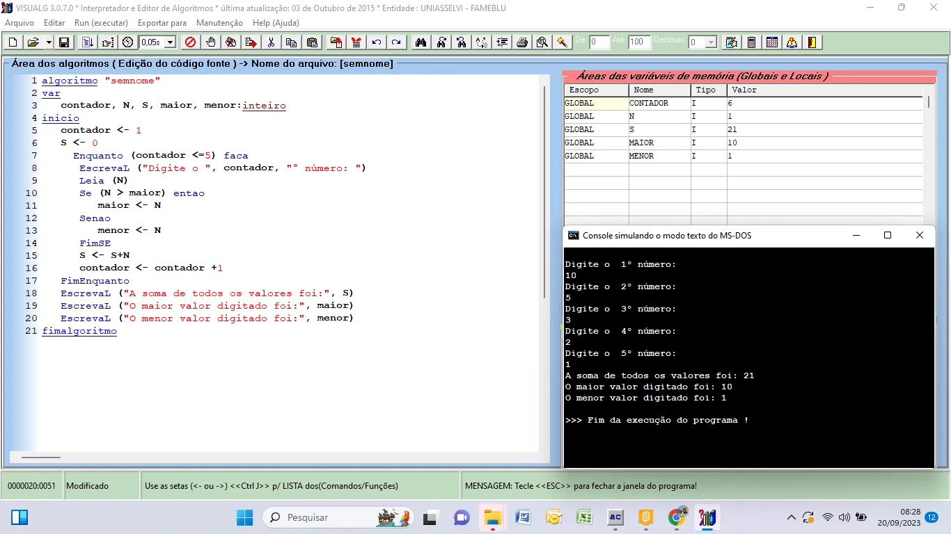
Task: Click the Undo arrow icon
Action: [x=377, y=42]
